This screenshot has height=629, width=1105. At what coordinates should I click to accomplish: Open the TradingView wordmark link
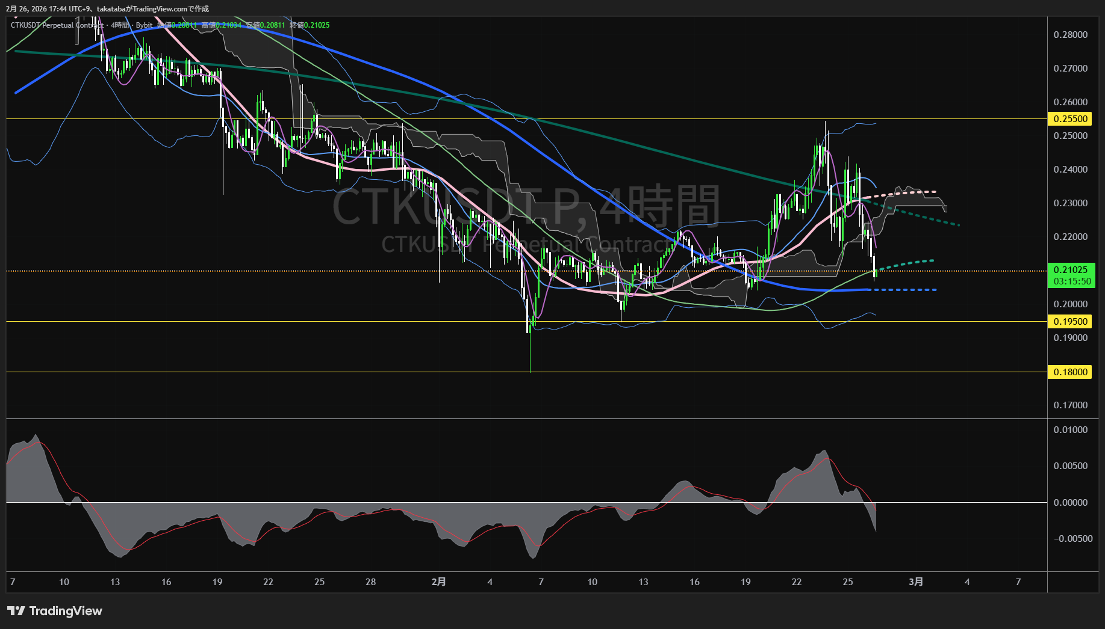coord(66,611)
